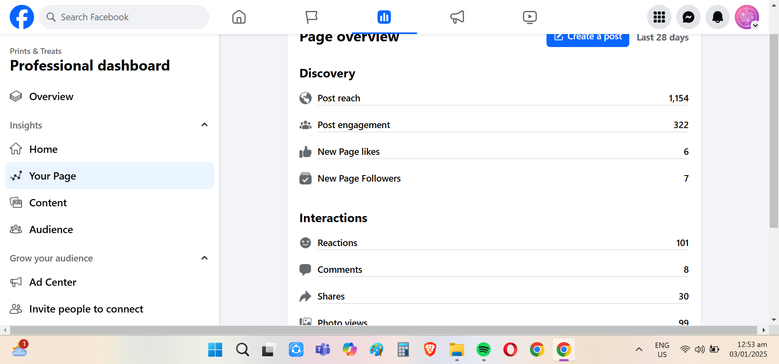The height and width of the screenshot is (364, 779).
Task: Select the Professional dashboard chart icon
Action: click(384, 17)
